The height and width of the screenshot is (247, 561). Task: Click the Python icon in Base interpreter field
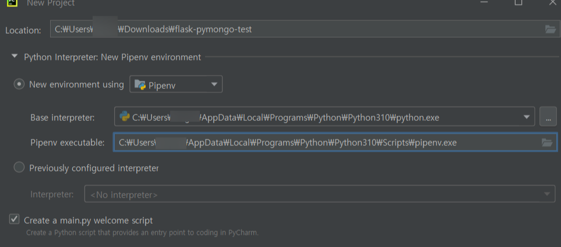pos(125,116)
